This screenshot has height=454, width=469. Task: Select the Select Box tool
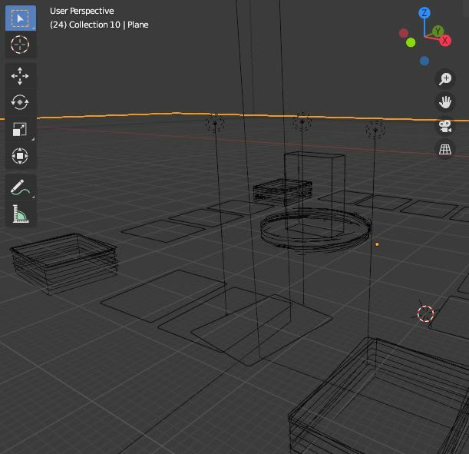pyautogui.click(x=20, y=18)
